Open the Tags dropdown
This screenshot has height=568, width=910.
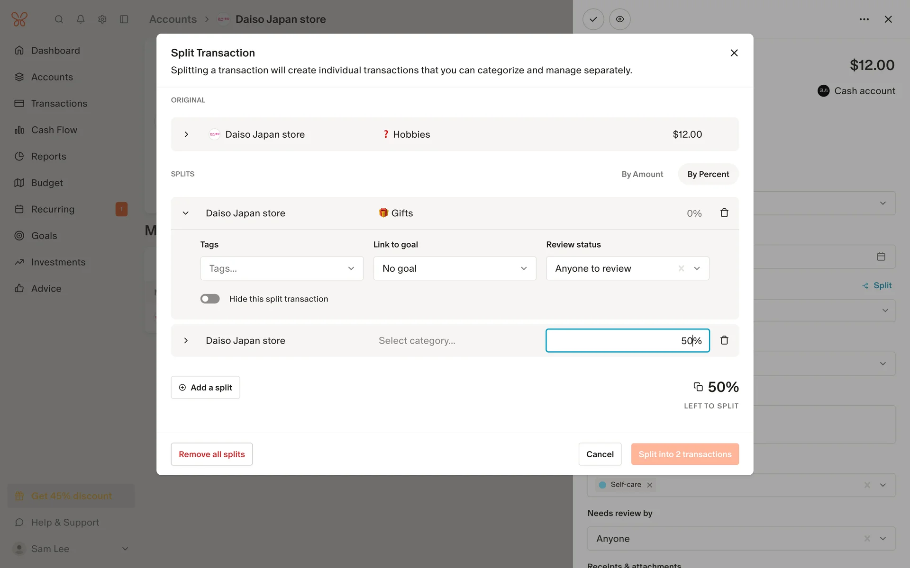pos(282,268)
